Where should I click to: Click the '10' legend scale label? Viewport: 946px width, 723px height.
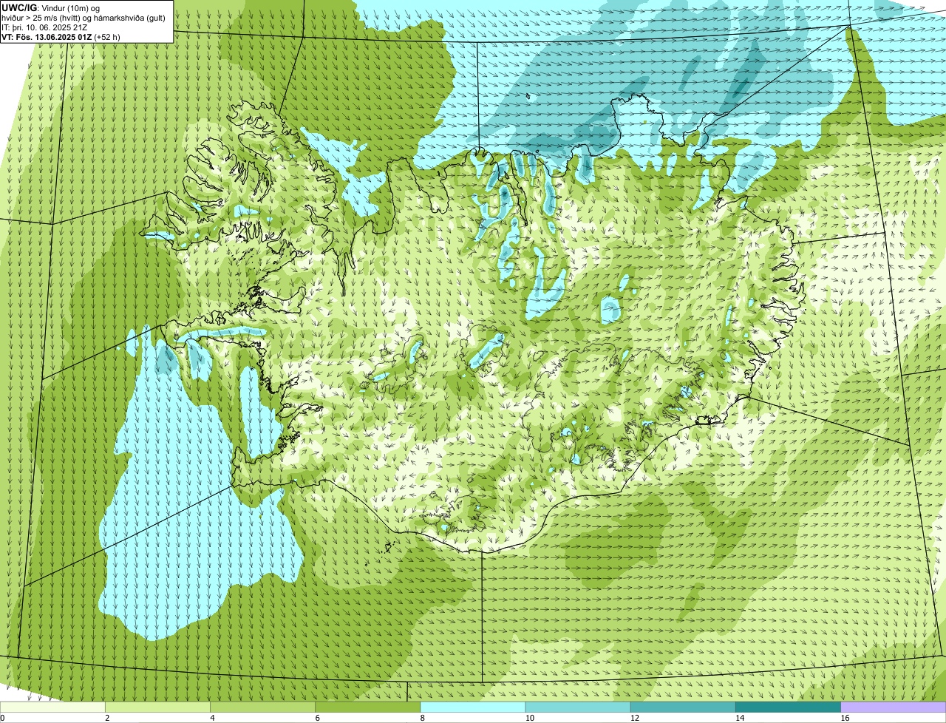(529, 718)
